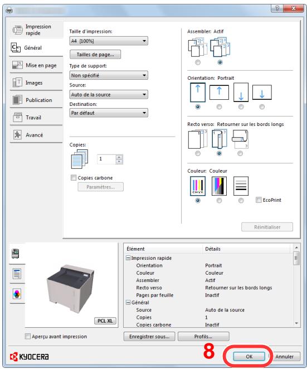
Task: Open the Profils button
Action: point(203,337)
